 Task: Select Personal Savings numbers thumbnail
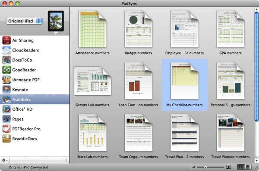(231, 81)
